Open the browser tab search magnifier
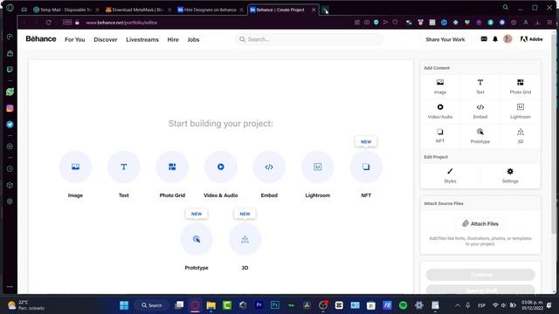The width and height of the screenshot is (559, 314). [x=506, y=7]
